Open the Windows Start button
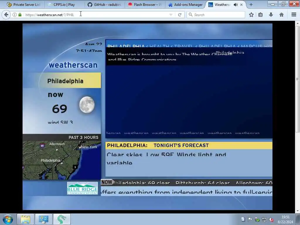300x225 pixels. point(8,219)
